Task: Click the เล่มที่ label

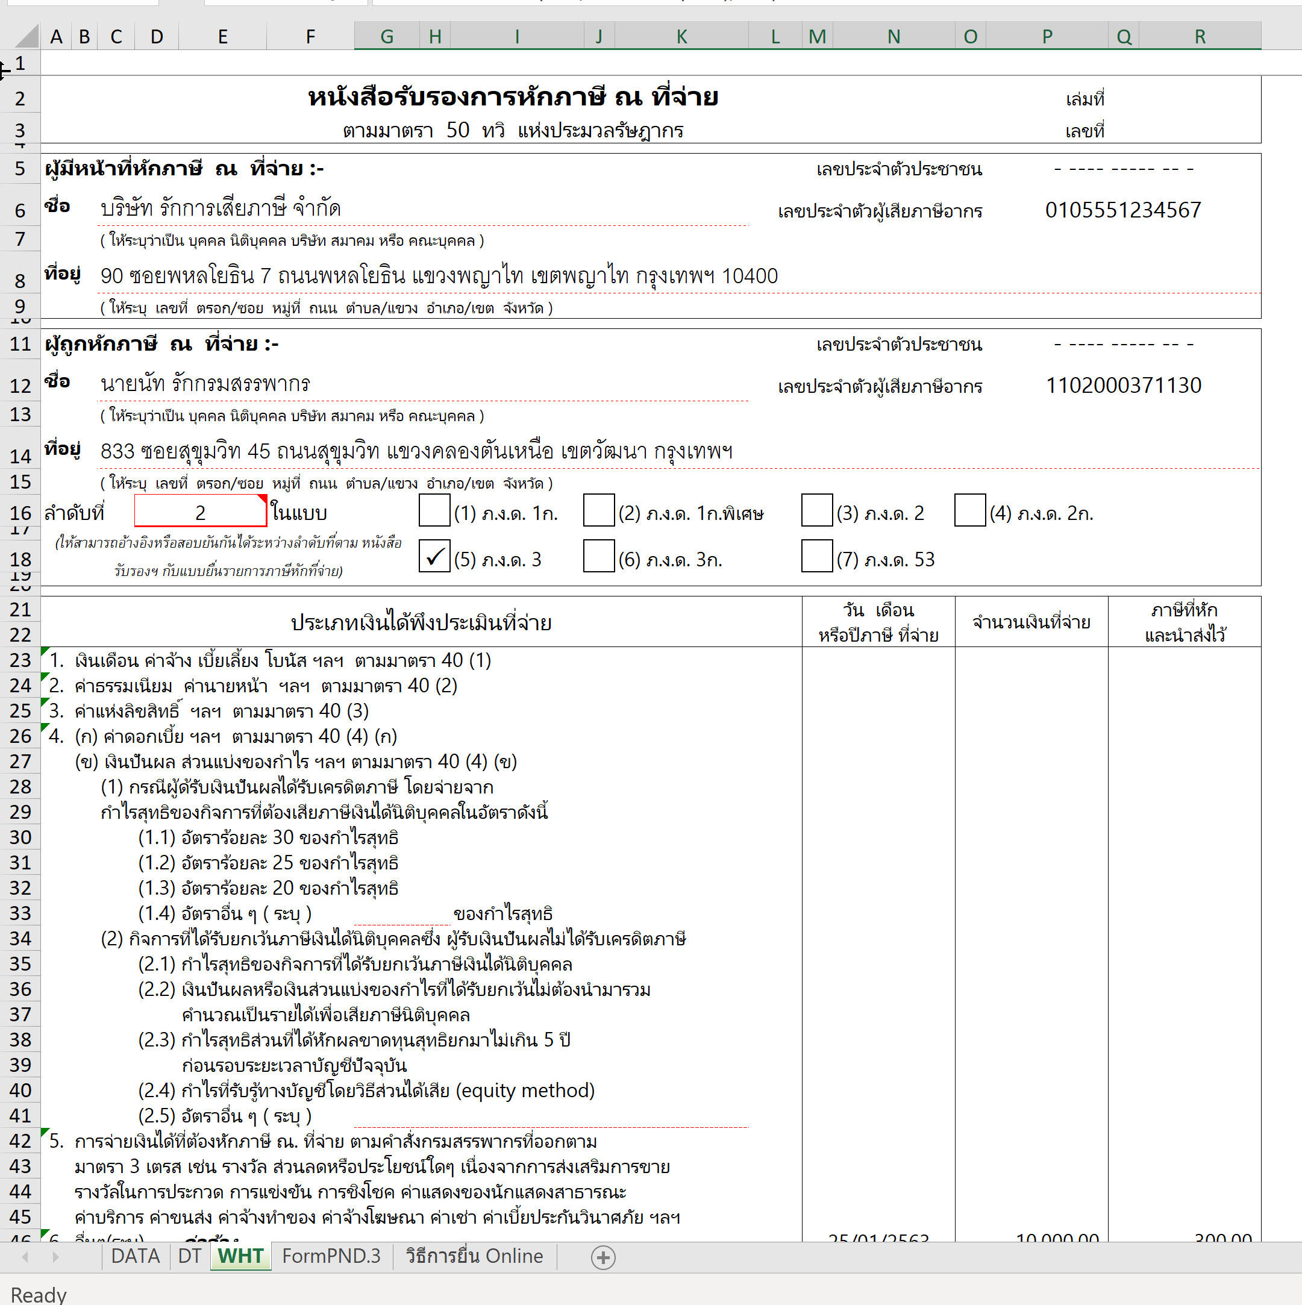Action: (1084, 99)
